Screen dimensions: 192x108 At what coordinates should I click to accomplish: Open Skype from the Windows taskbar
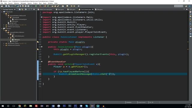(x=87, y=106)
